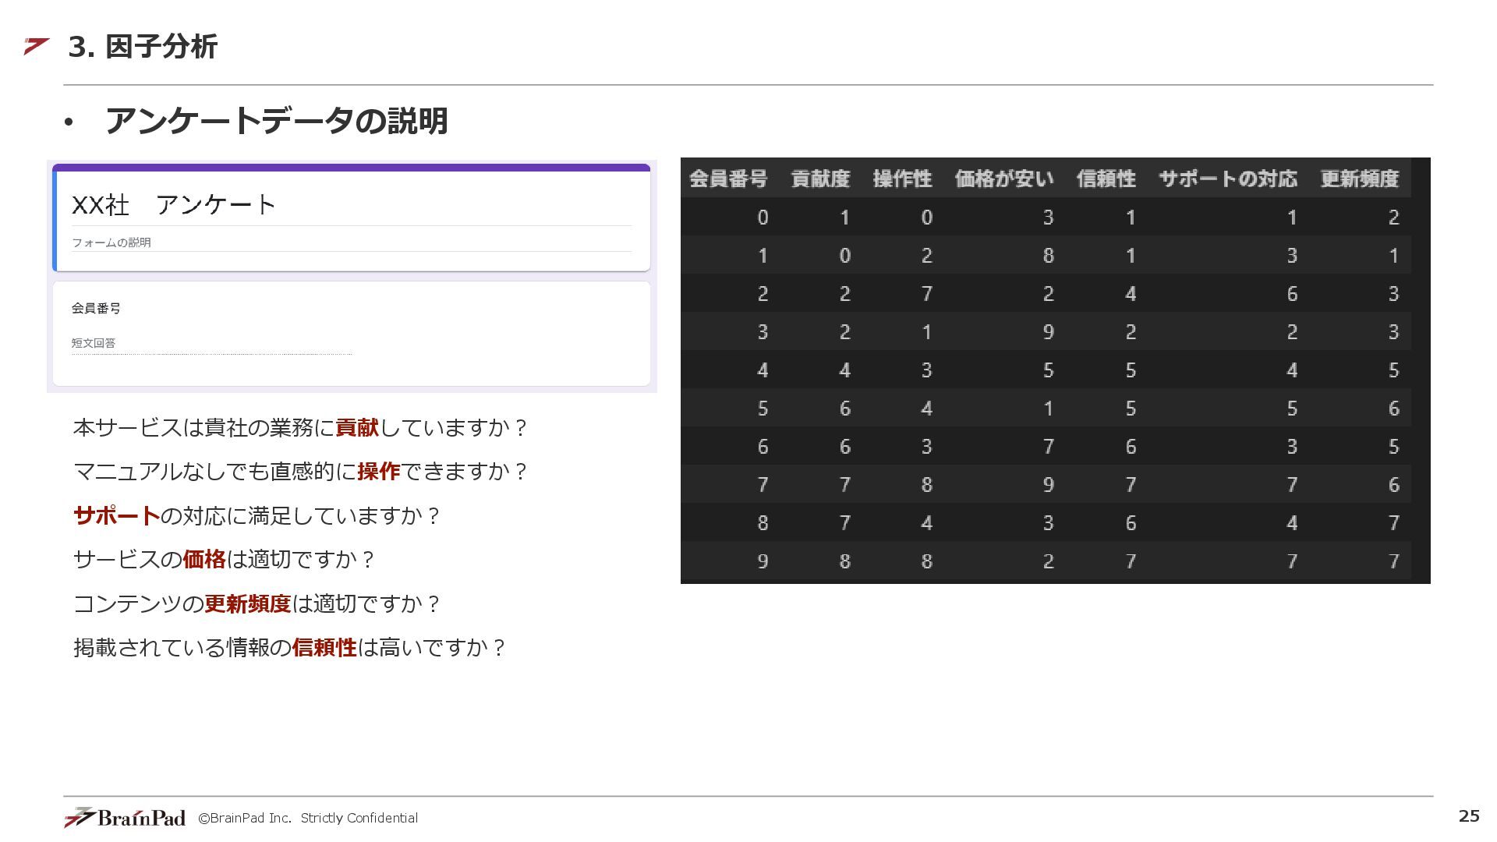The image size is (1497, 842).
Task: Click the 会員番号 short answer field
Action: point(211,344)
